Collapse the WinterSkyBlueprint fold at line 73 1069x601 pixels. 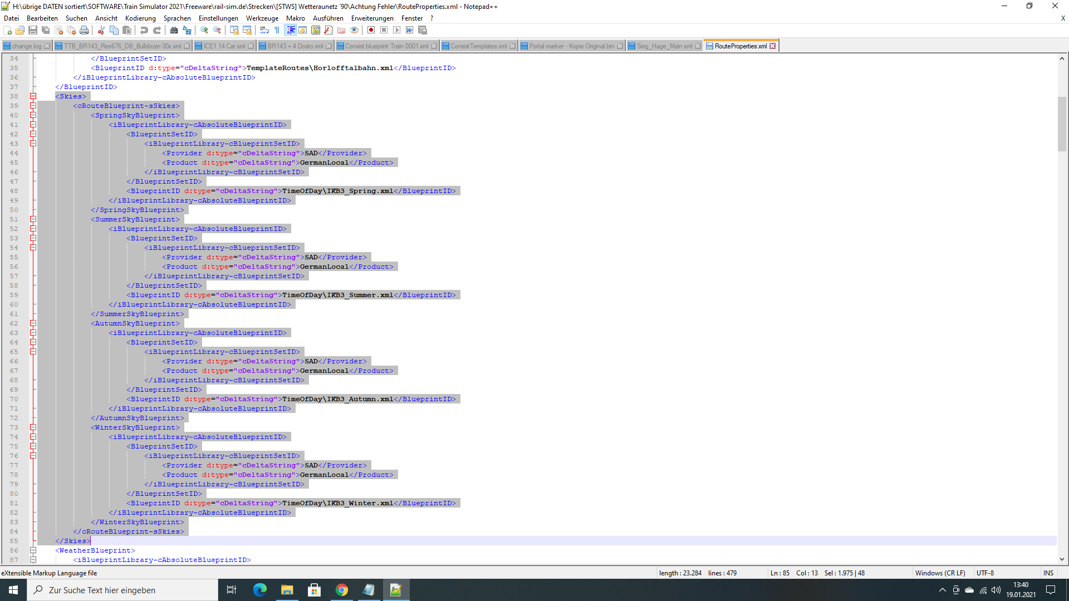(x=33, y=427)
